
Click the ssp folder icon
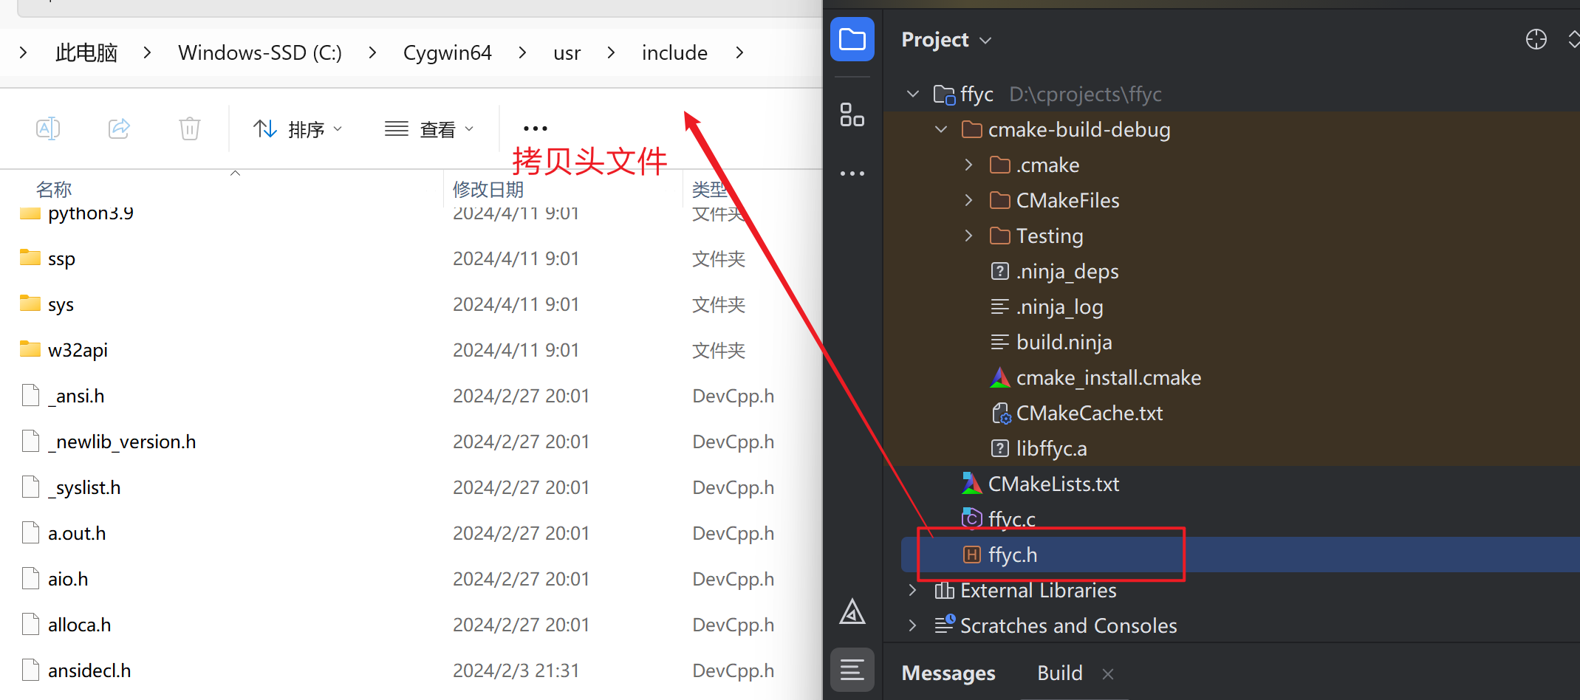coord(30,258)
